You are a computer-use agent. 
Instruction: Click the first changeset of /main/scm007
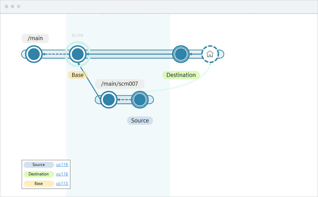coord(109,100)
